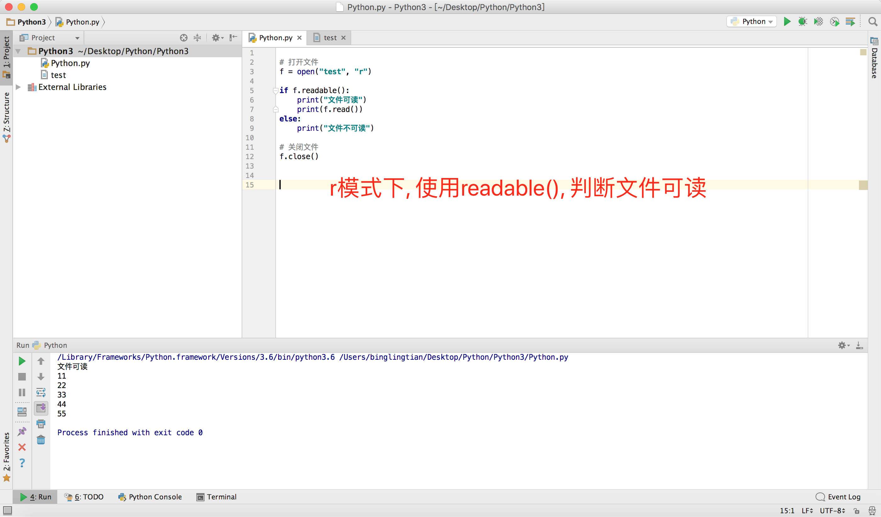Click the print console output icon
881x517 pixels.
[41, 424]
